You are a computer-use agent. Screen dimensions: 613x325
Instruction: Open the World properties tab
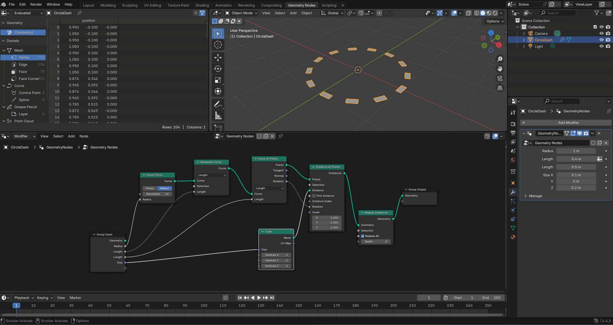point(513,160)
